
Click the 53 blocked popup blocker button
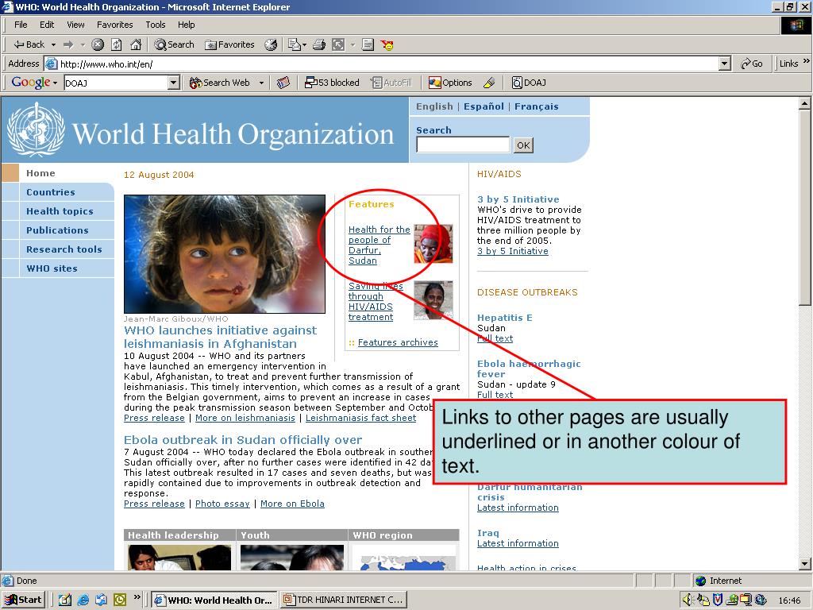pyautogui.click(x=332, y=83)
